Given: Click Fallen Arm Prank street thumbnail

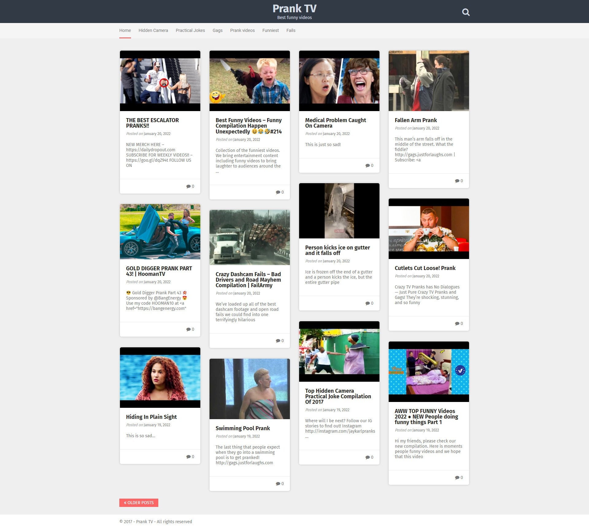Looking at the screenshot, I should coord(429,81).
